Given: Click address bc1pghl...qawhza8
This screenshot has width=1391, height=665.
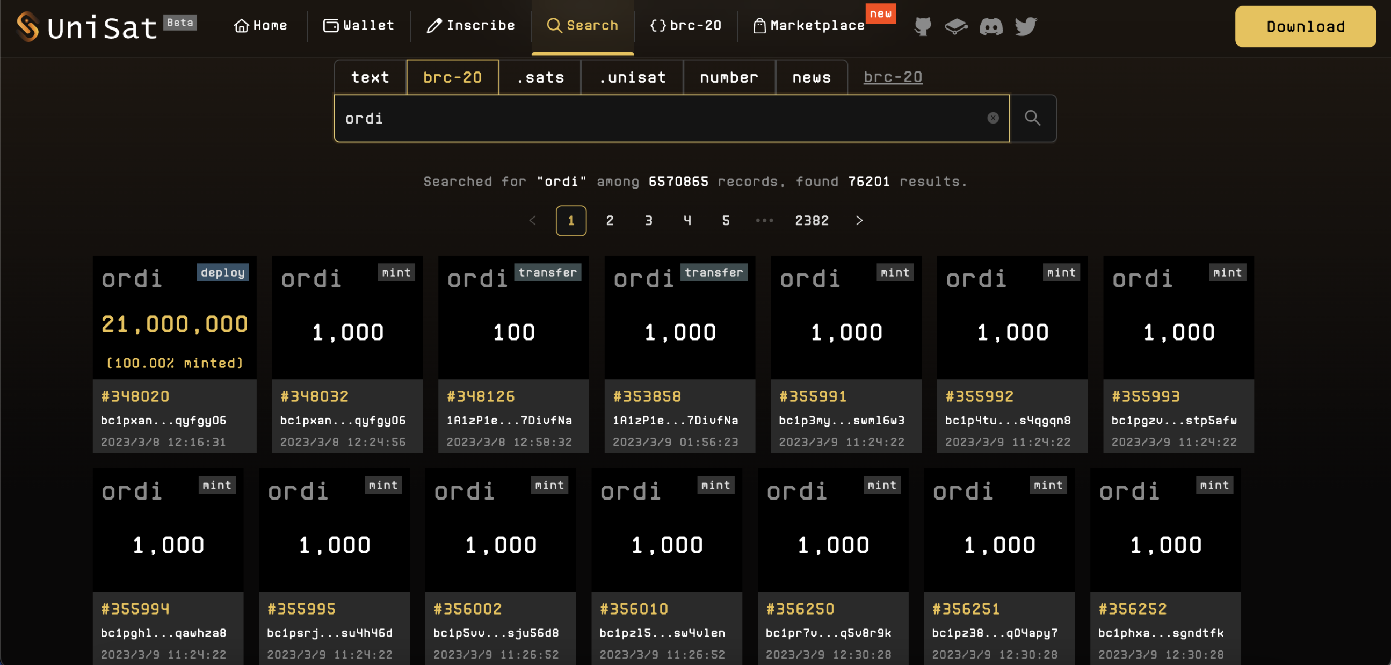Looking at the screenshot, I should [x=163, y=633].
